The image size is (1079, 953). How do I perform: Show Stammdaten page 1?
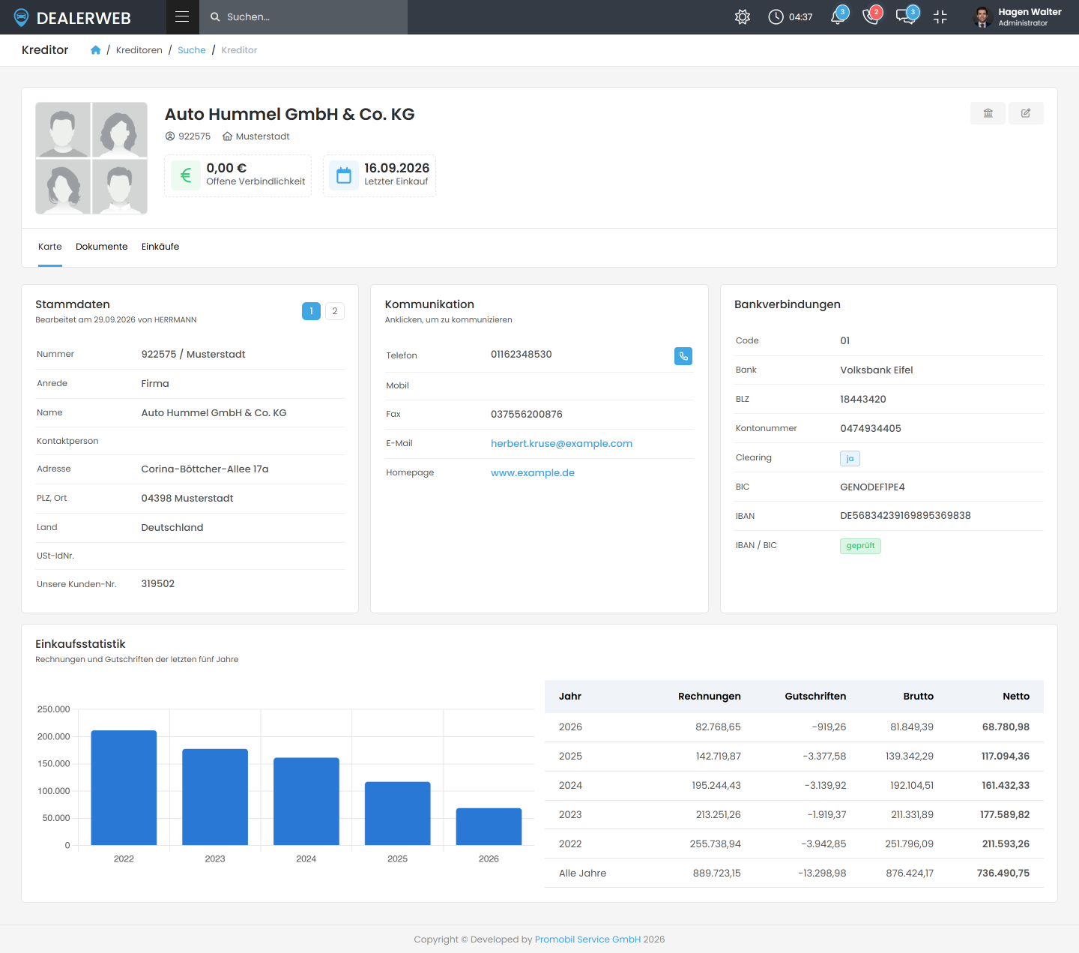[x=311, y=311]
